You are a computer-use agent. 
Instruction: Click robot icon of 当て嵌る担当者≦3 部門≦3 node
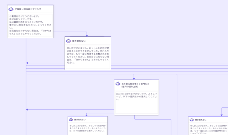tap(118, 84)
